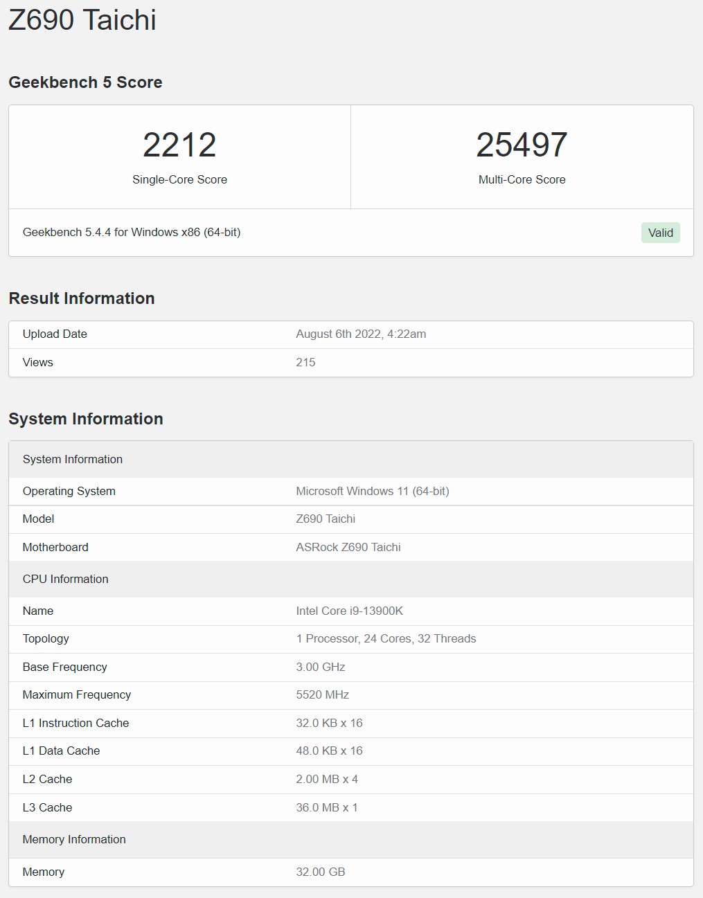Image resolution: width=703 pixels, height=898 pixels.
Task: Select the 2.00 MB x 4 value
Action: (x=327, y=779)
